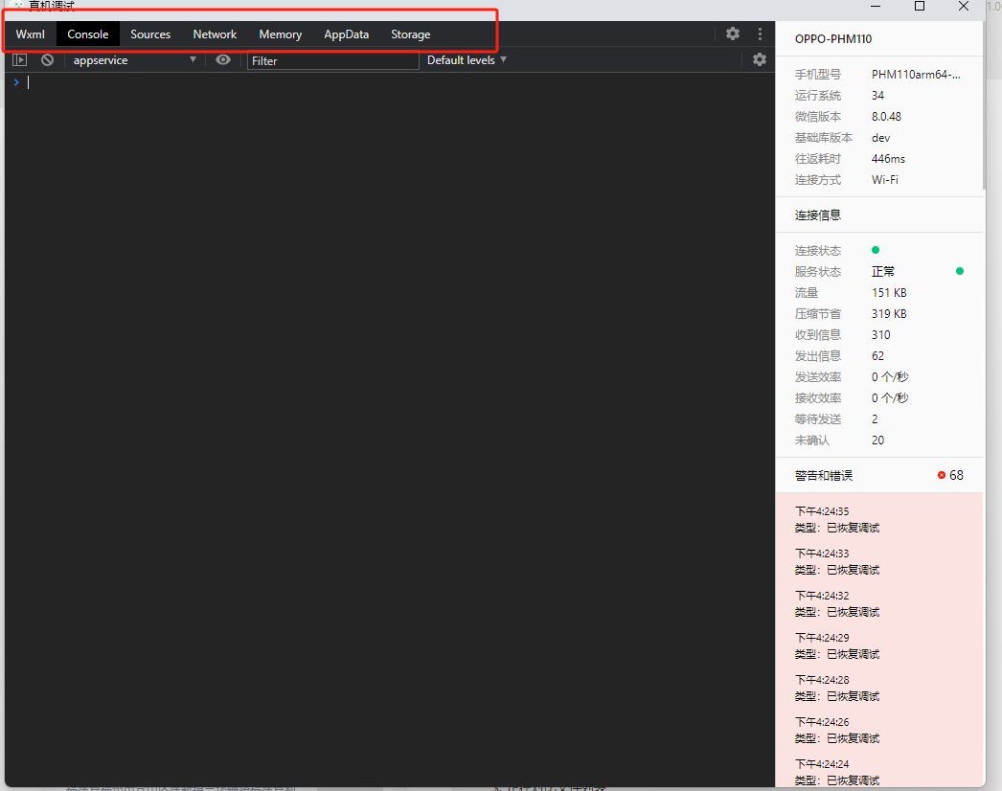Click the PHM110arm64 phone model value
This screenshot has width=1002, height=791.
[x=916, y=74]
